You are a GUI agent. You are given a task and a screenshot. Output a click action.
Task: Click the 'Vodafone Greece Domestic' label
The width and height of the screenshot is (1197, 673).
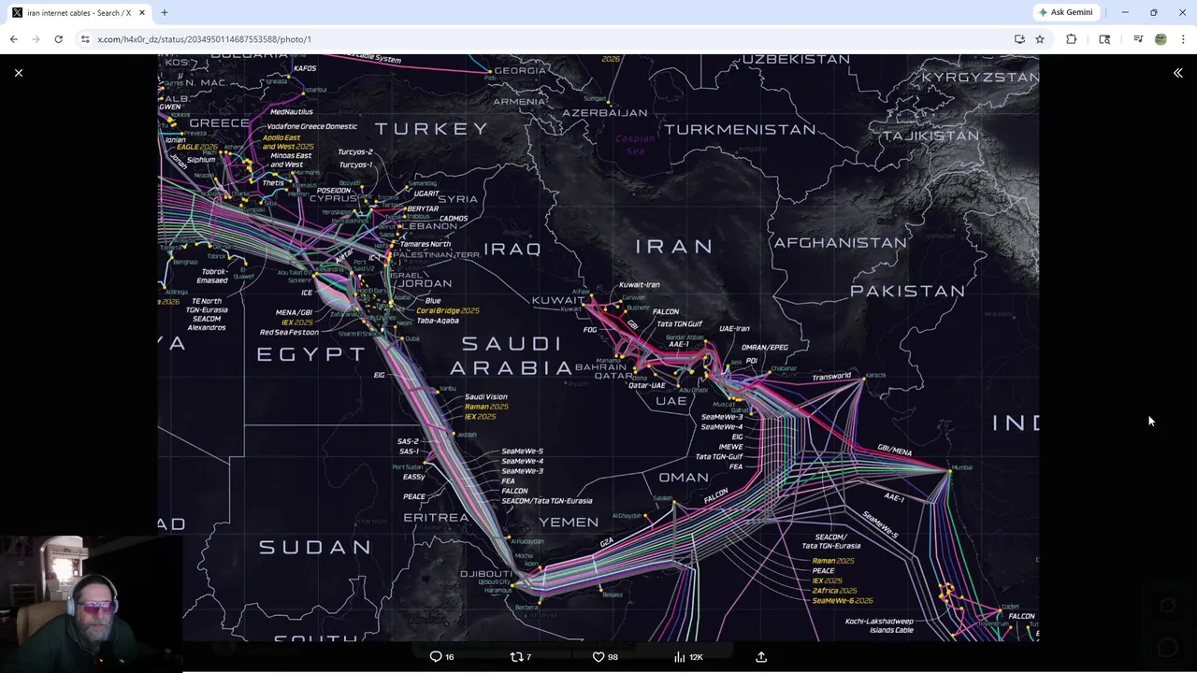pos(312,127)
